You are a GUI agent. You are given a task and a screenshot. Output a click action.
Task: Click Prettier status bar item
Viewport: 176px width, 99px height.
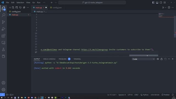[x=166, y=95]
